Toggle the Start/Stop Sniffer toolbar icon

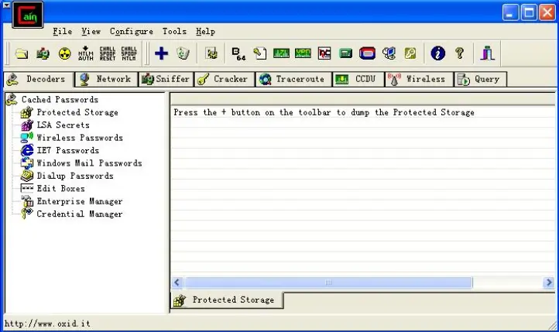pos(43,54)
